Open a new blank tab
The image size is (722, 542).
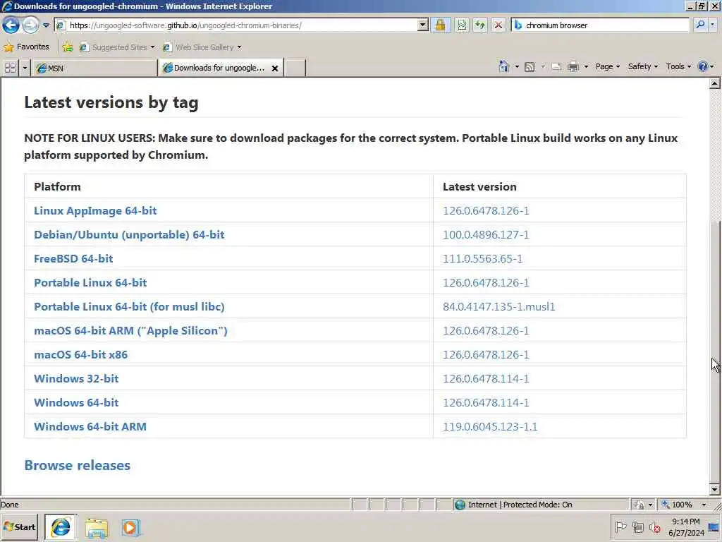[x=295, y=68]
